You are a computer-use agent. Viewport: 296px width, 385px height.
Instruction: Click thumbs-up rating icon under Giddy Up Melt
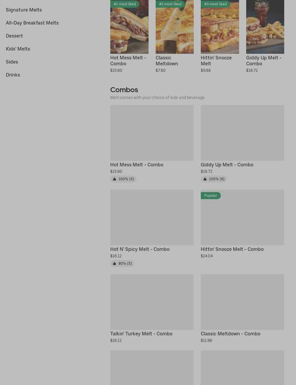[x=205, y=179]
